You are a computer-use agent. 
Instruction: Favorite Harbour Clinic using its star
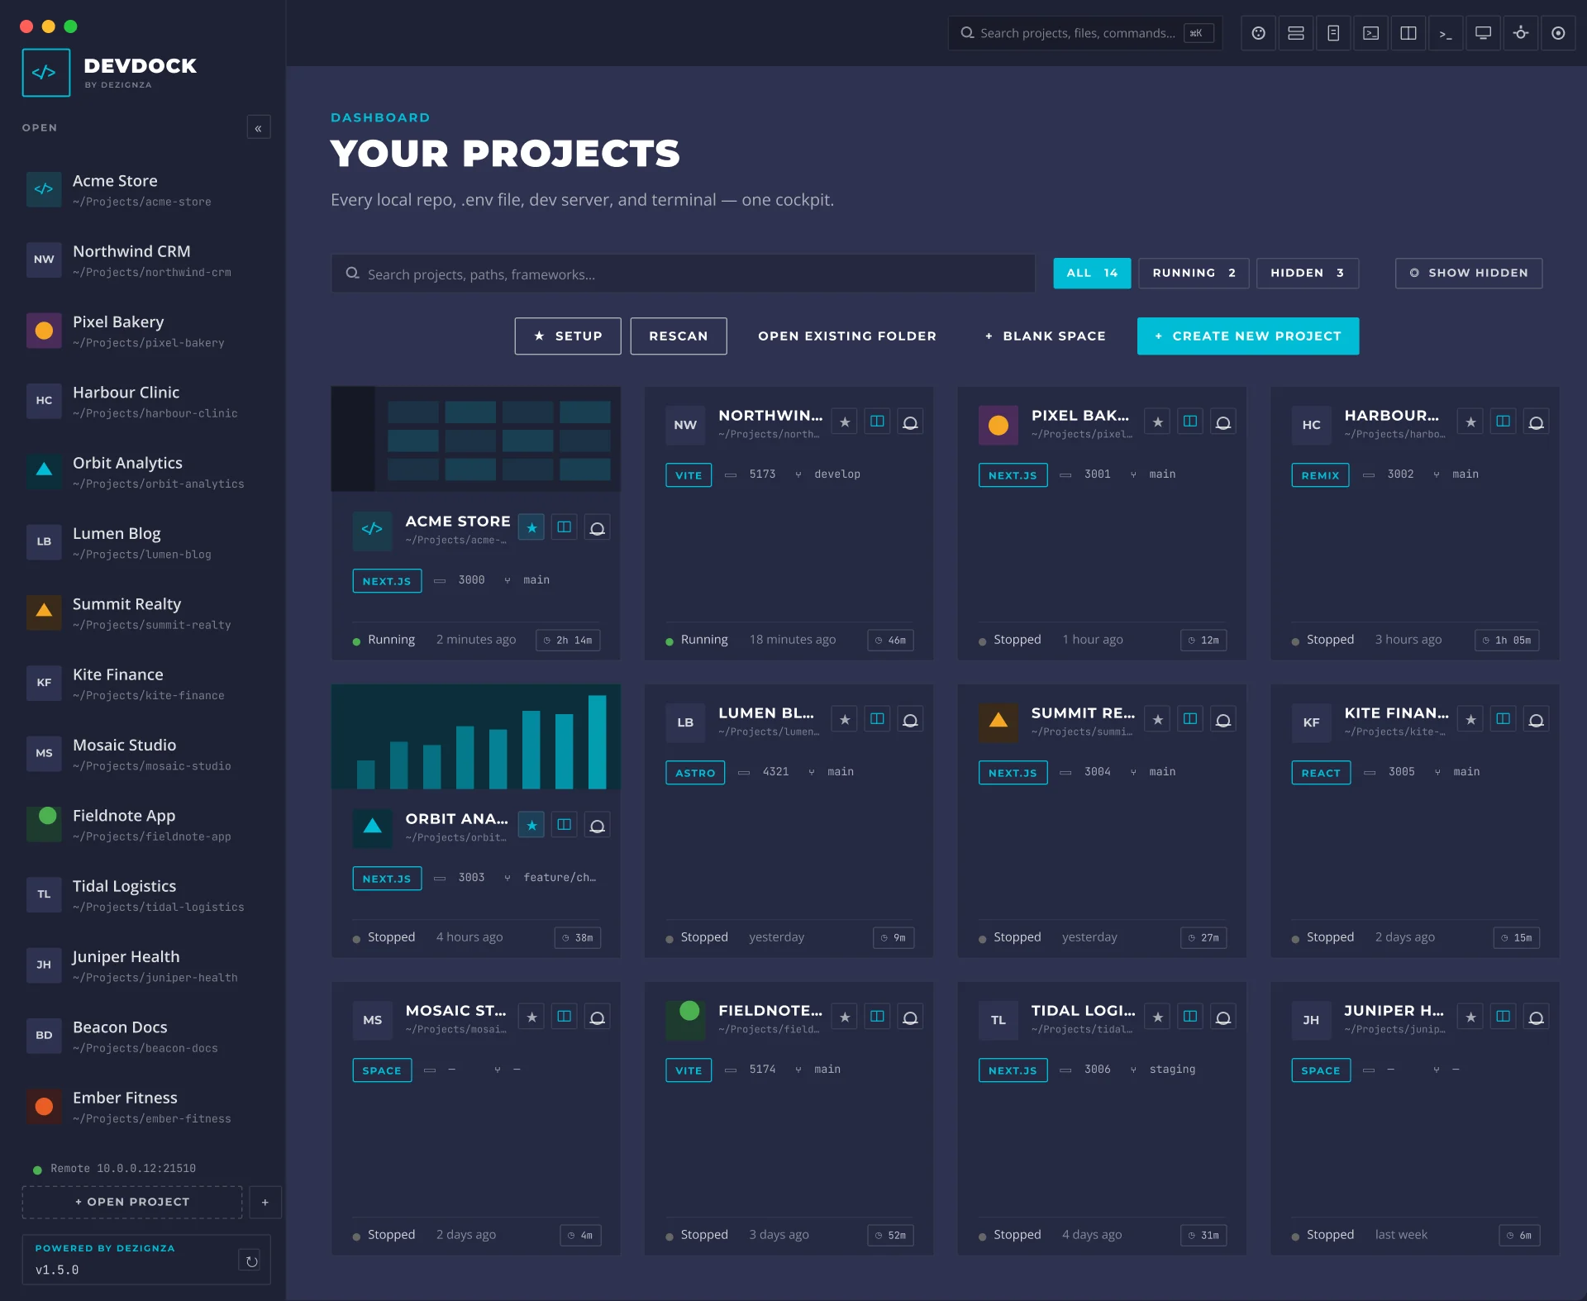[1470, 422]
